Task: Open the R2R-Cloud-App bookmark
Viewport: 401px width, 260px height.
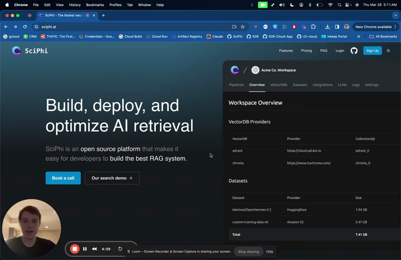Action: (278, 37)
